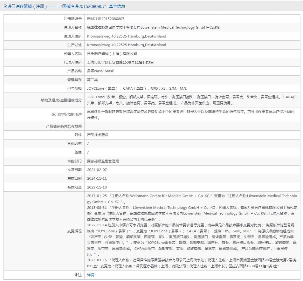The image size is (303, 281).
Task: Click the registrant name Löwenstein Medical Technology value
Action: tap(153, 27)
